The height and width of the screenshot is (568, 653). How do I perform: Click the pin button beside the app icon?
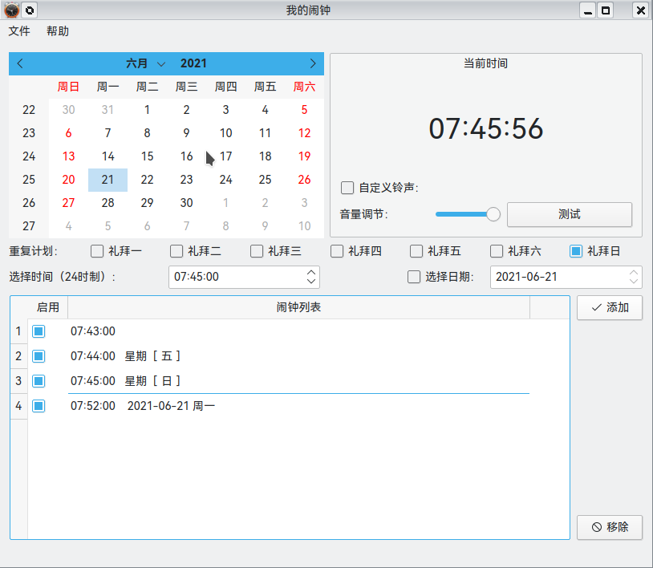tap(30, 10)
